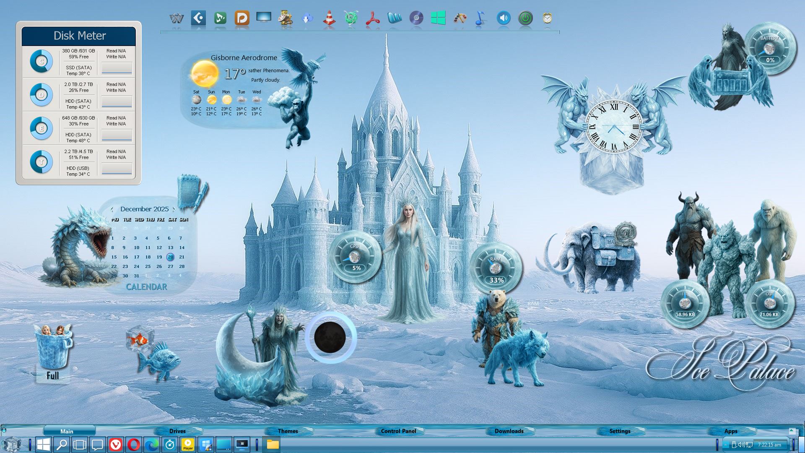The width and height of the screenshot is (805, 453).
Task: Click the alarm clock dock icon
Action: (x=547, y=18)
